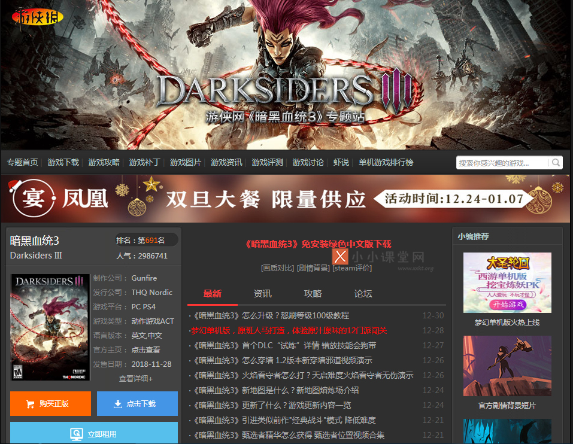The height and width of the screenshot is (444, 573).
Task: Open the 梦幻单机版火热上线 caption link
Action: [507, 323]
